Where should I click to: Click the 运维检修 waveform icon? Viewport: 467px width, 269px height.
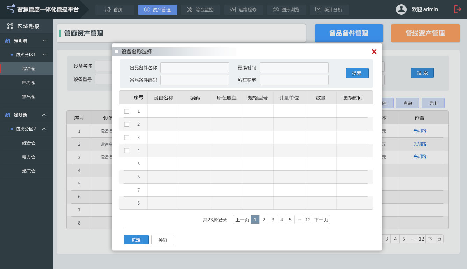pos(233,10)
